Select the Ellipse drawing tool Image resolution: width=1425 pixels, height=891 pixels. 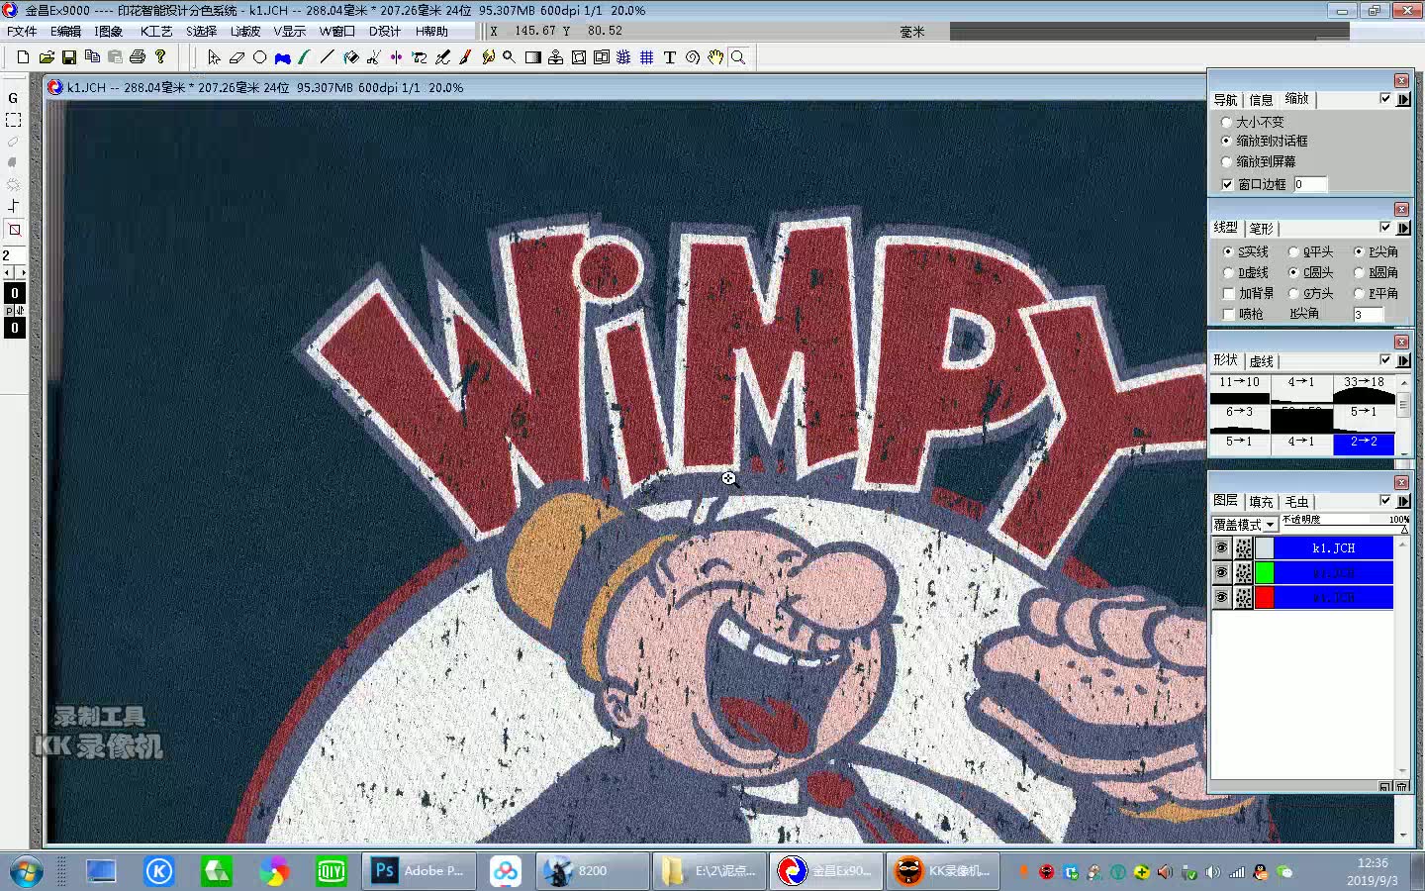coord(259,57)
